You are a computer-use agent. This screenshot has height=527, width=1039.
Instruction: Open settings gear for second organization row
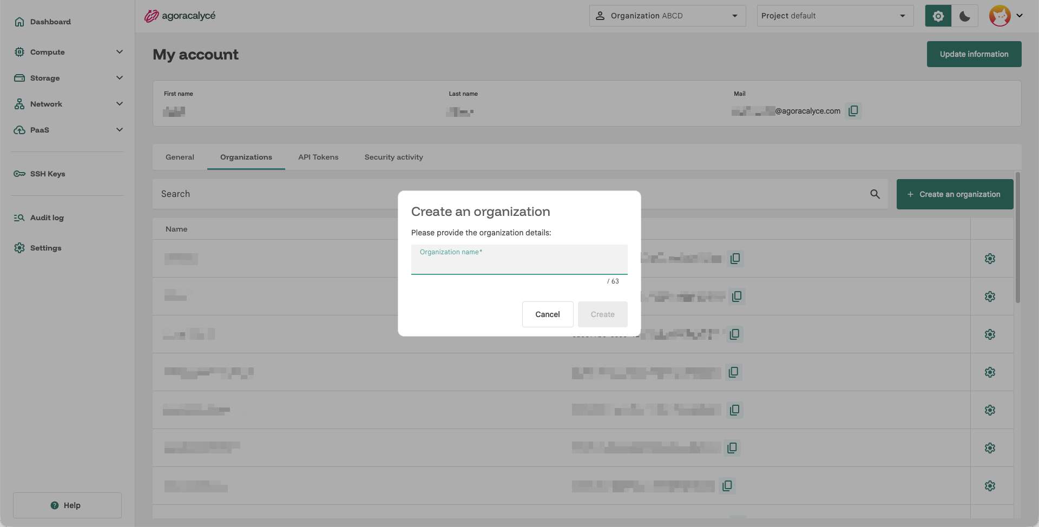click(990, 297)
